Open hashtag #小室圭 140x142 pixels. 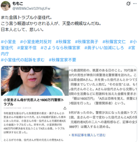coord(8,42)
